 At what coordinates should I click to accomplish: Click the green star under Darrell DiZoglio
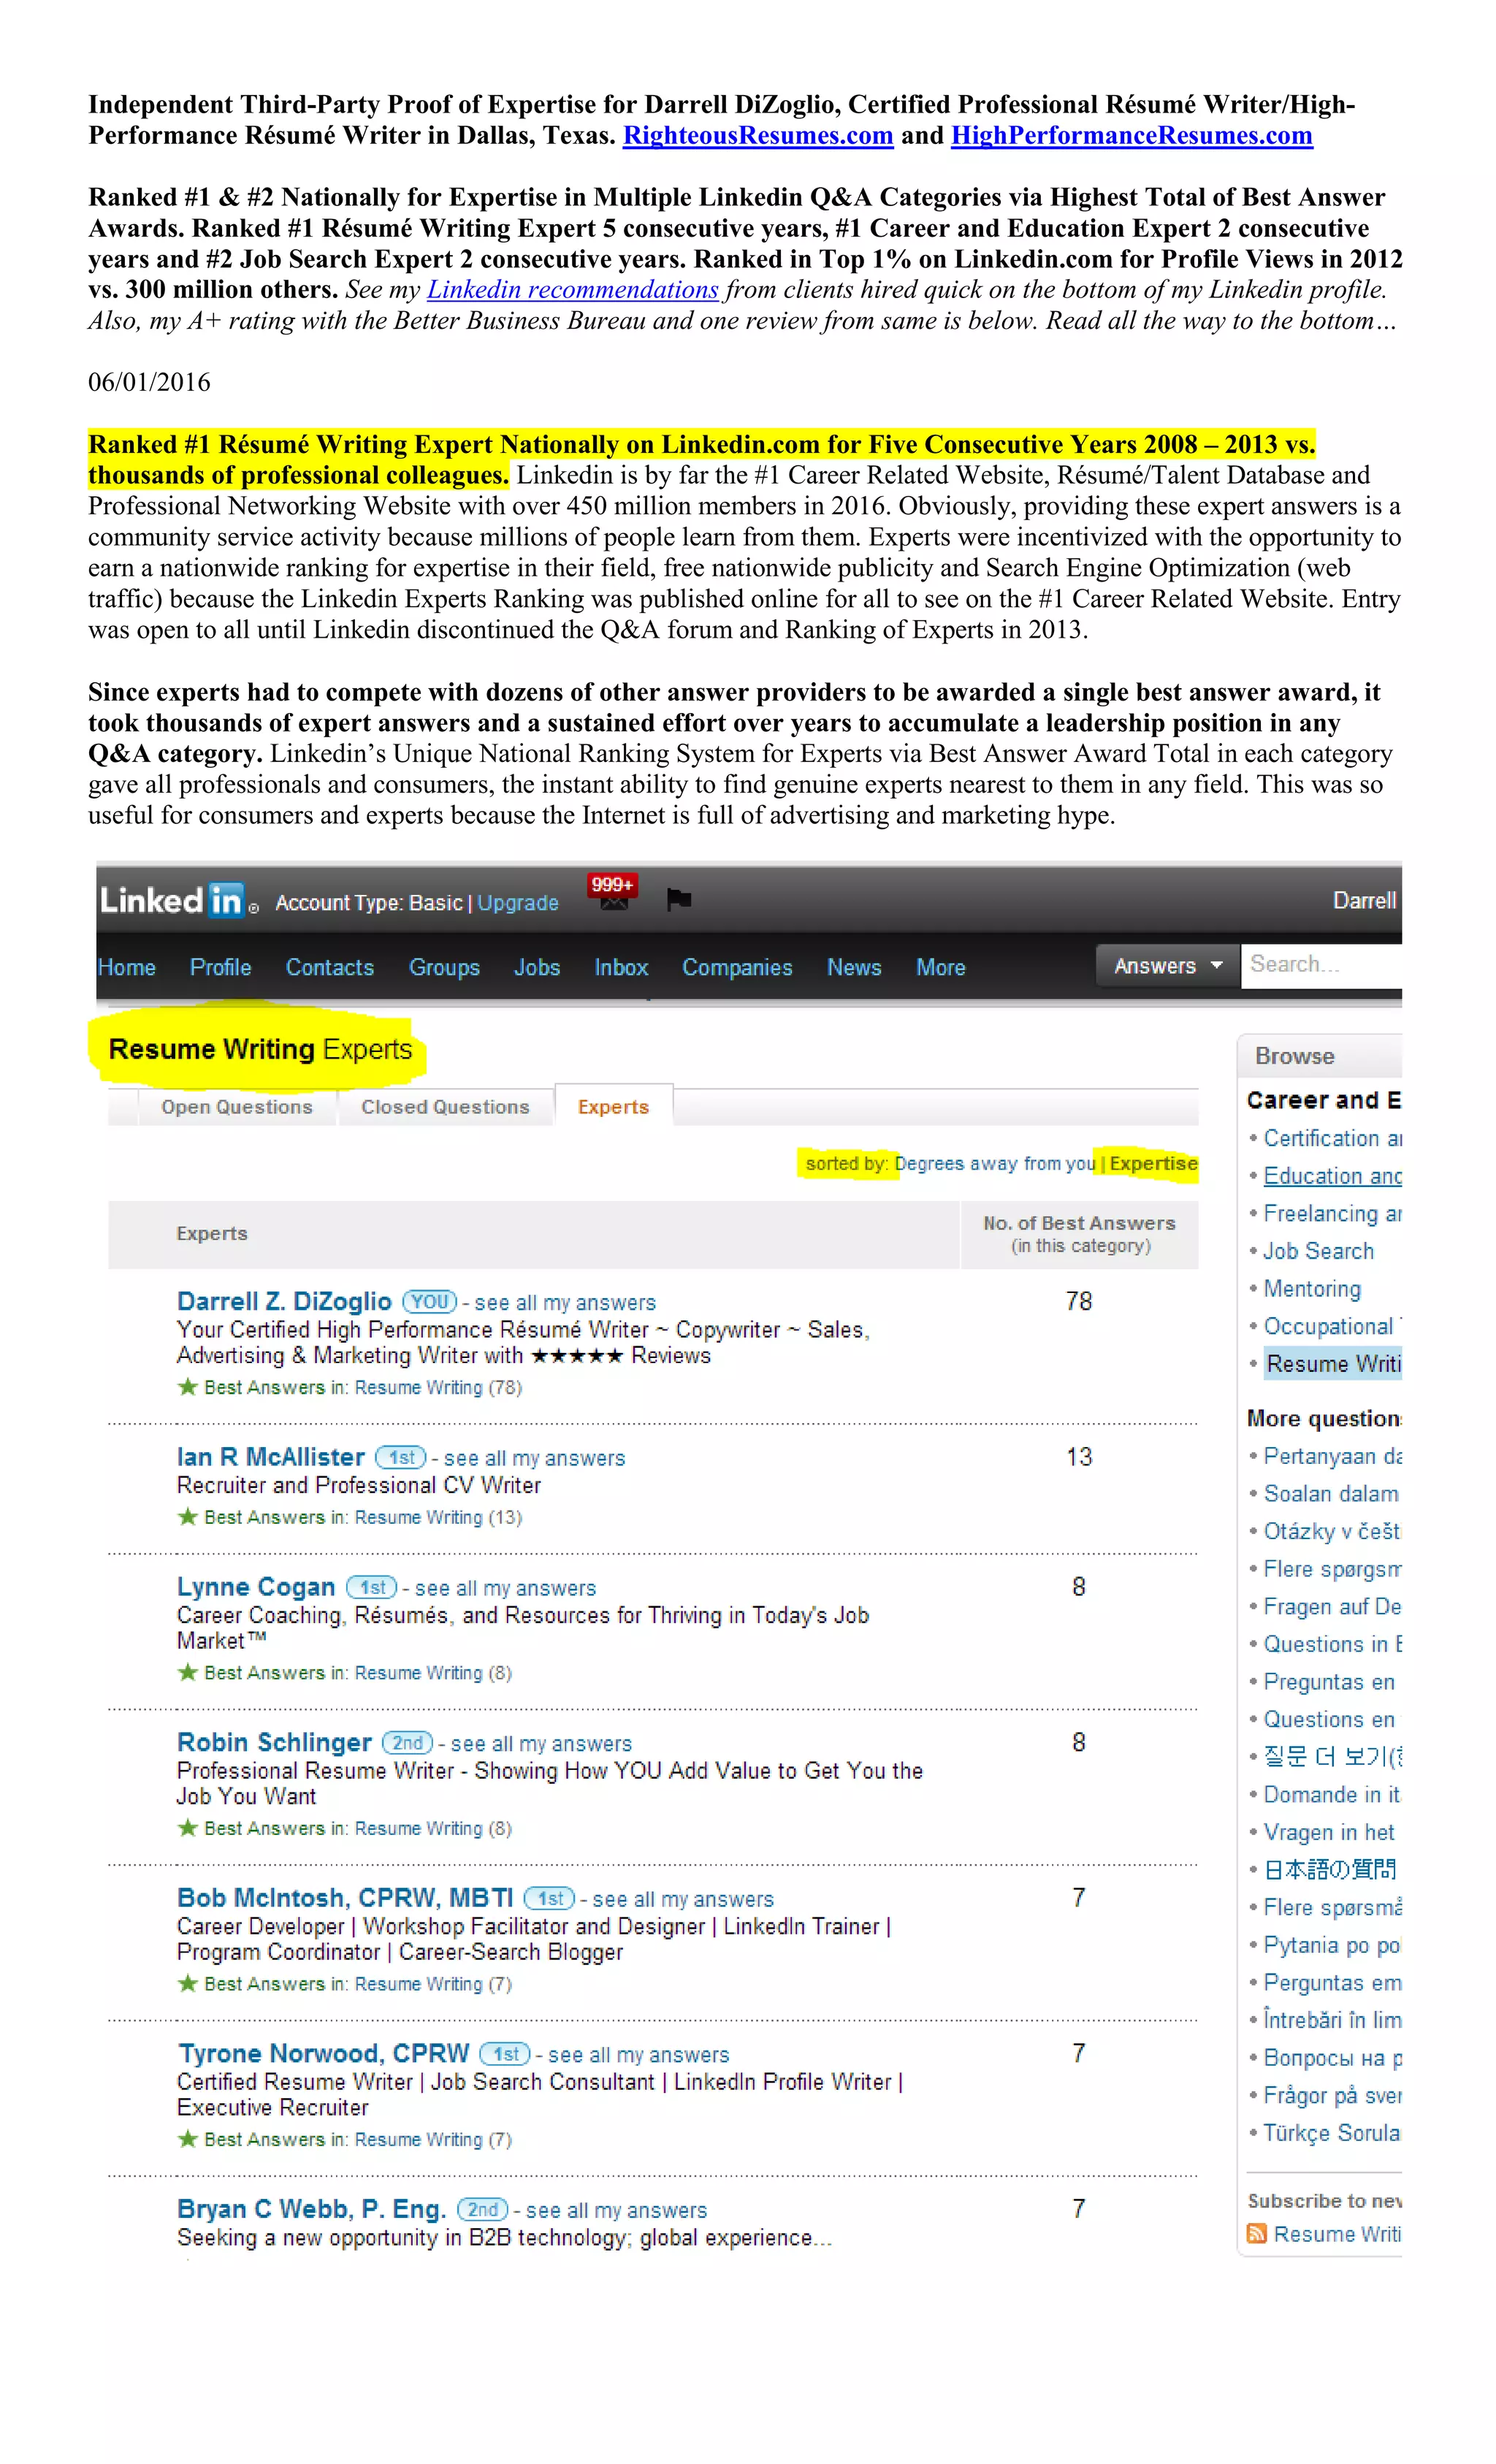187,1386
